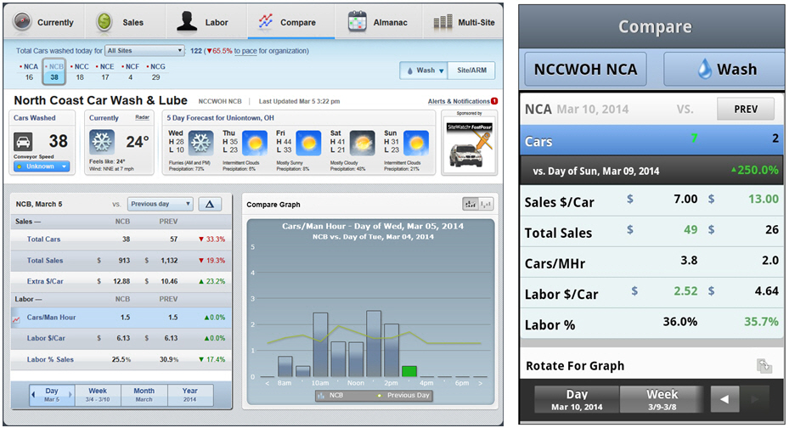Toggle Previous Day series in legend
The width and height of the screenshot is (789, 428).
[x=404, y=396]
